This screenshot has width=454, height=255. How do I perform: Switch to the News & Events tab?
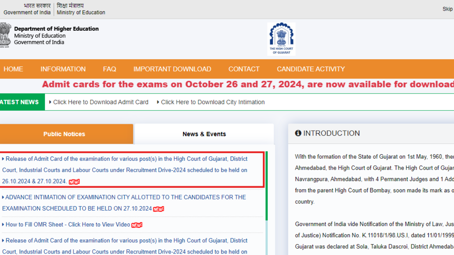204,134
